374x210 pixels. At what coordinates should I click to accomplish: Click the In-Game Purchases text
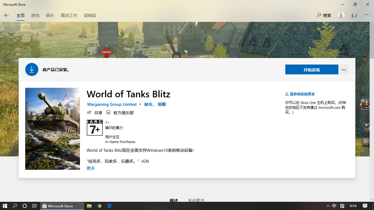coord(120,142)
